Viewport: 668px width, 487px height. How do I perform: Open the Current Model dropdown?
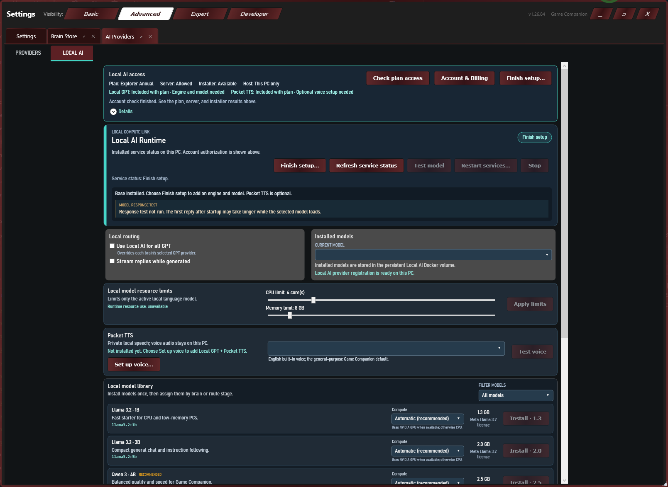click(433, 254)
